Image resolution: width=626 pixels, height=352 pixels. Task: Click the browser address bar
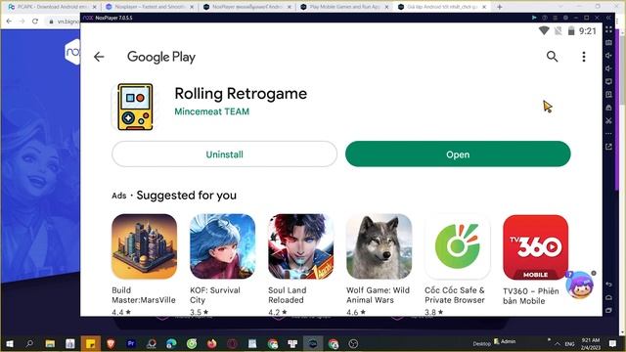(64, 22)
